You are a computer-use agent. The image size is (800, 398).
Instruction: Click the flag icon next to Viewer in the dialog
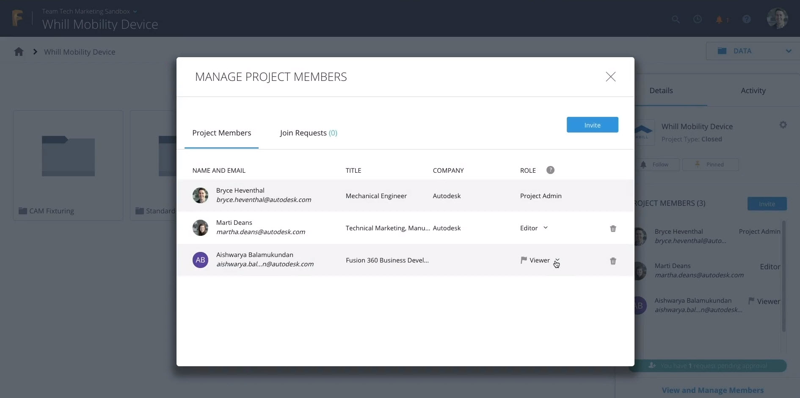(524, 260)
